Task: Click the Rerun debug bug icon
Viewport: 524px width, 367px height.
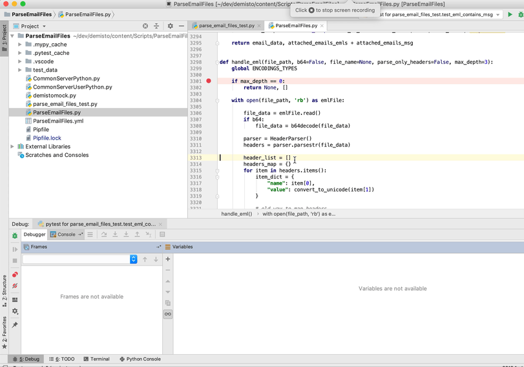Action: tap(15, 236)
